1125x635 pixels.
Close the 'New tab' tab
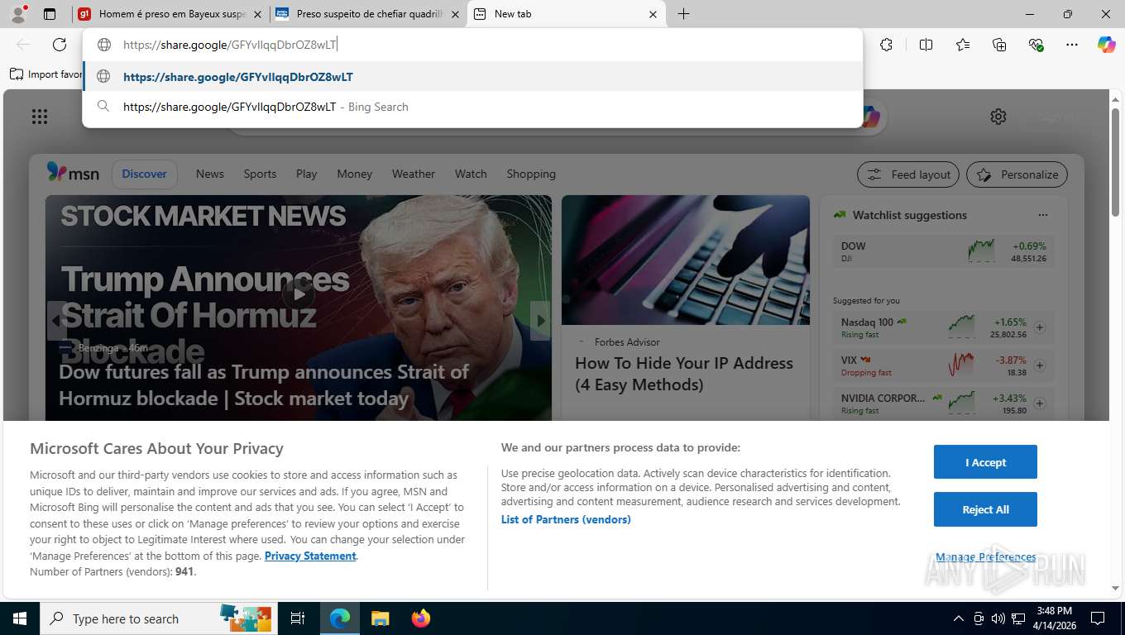tap(653, 14)
